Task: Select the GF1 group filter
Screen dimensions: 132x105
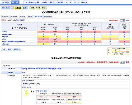Action: click(32, 8)
